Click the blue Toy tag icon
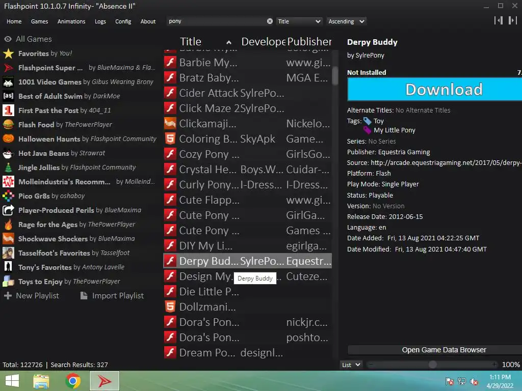Screen dimensions: 522x391 [367, 121]
